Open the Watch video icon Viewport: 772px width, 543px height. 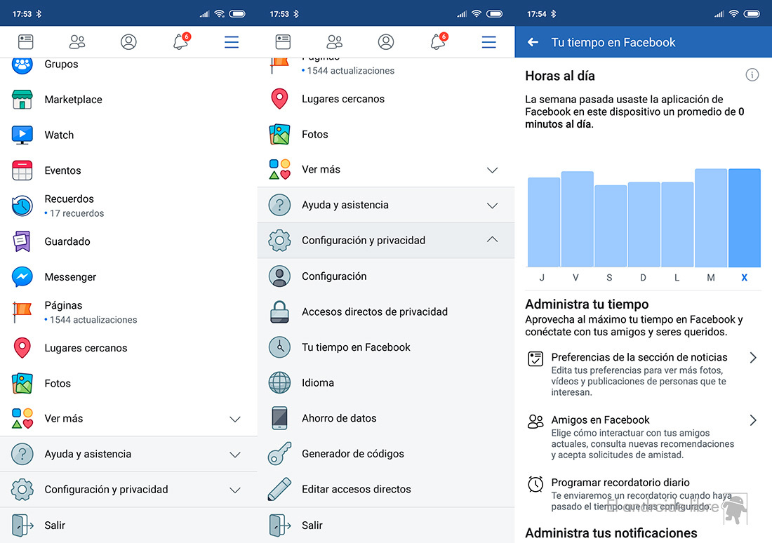22,135
